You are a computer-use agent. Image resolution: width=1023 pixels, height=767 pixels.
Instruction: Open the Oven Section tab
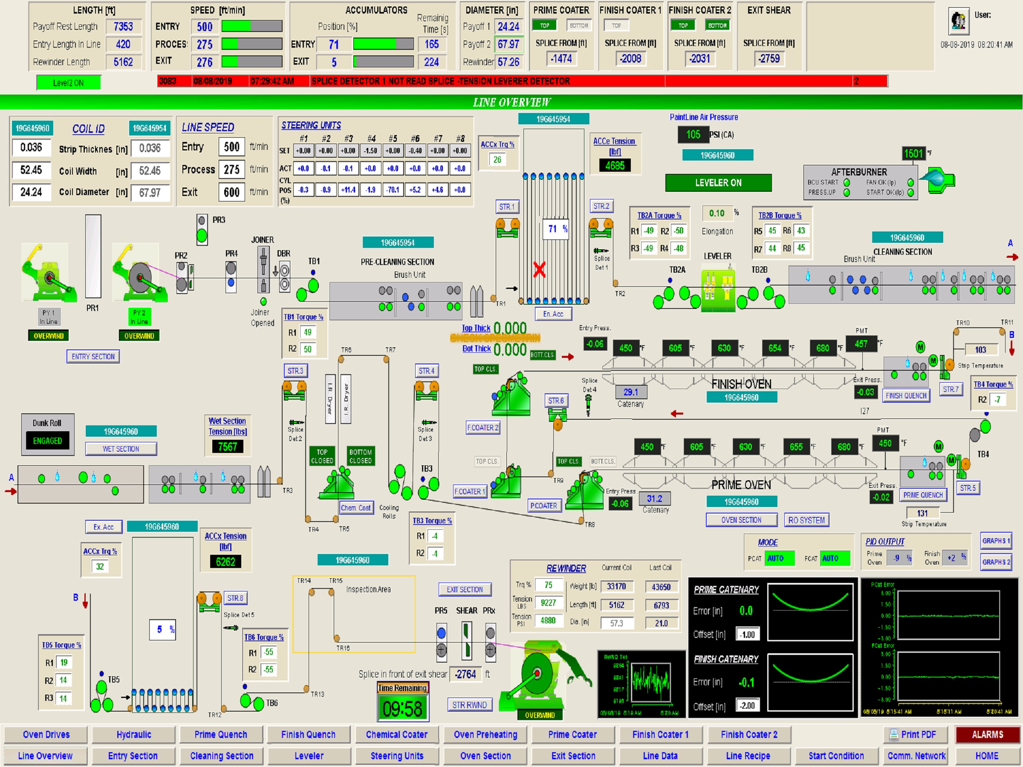click(485, 756)
